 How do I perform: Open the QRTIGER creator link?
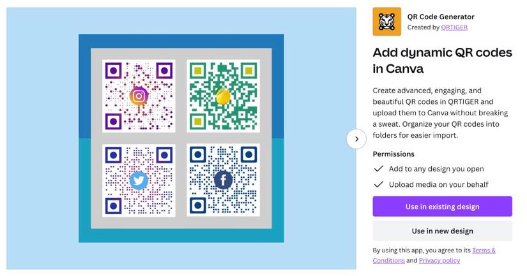tap(454, 27)
